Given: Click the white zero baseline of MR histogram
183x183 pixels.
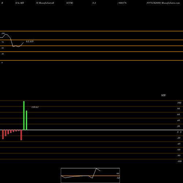Looking at the screenshot, I should point(91,130).
